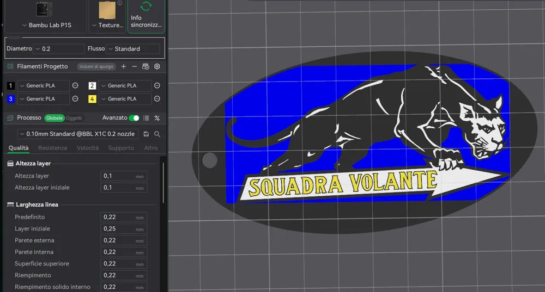
Task: Click the Processo header icon
Action: coord(10,118)
